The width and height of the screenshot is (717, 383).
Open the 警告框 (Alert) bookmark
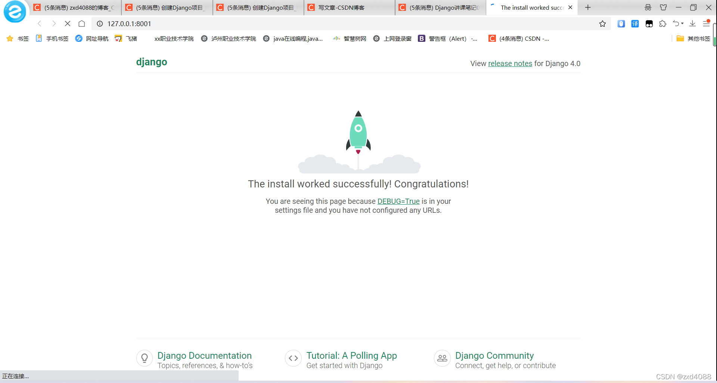coord(447,38)
